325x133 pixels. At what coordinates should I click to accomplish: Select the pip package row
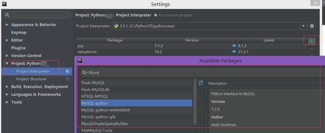[x=192, y=46]
